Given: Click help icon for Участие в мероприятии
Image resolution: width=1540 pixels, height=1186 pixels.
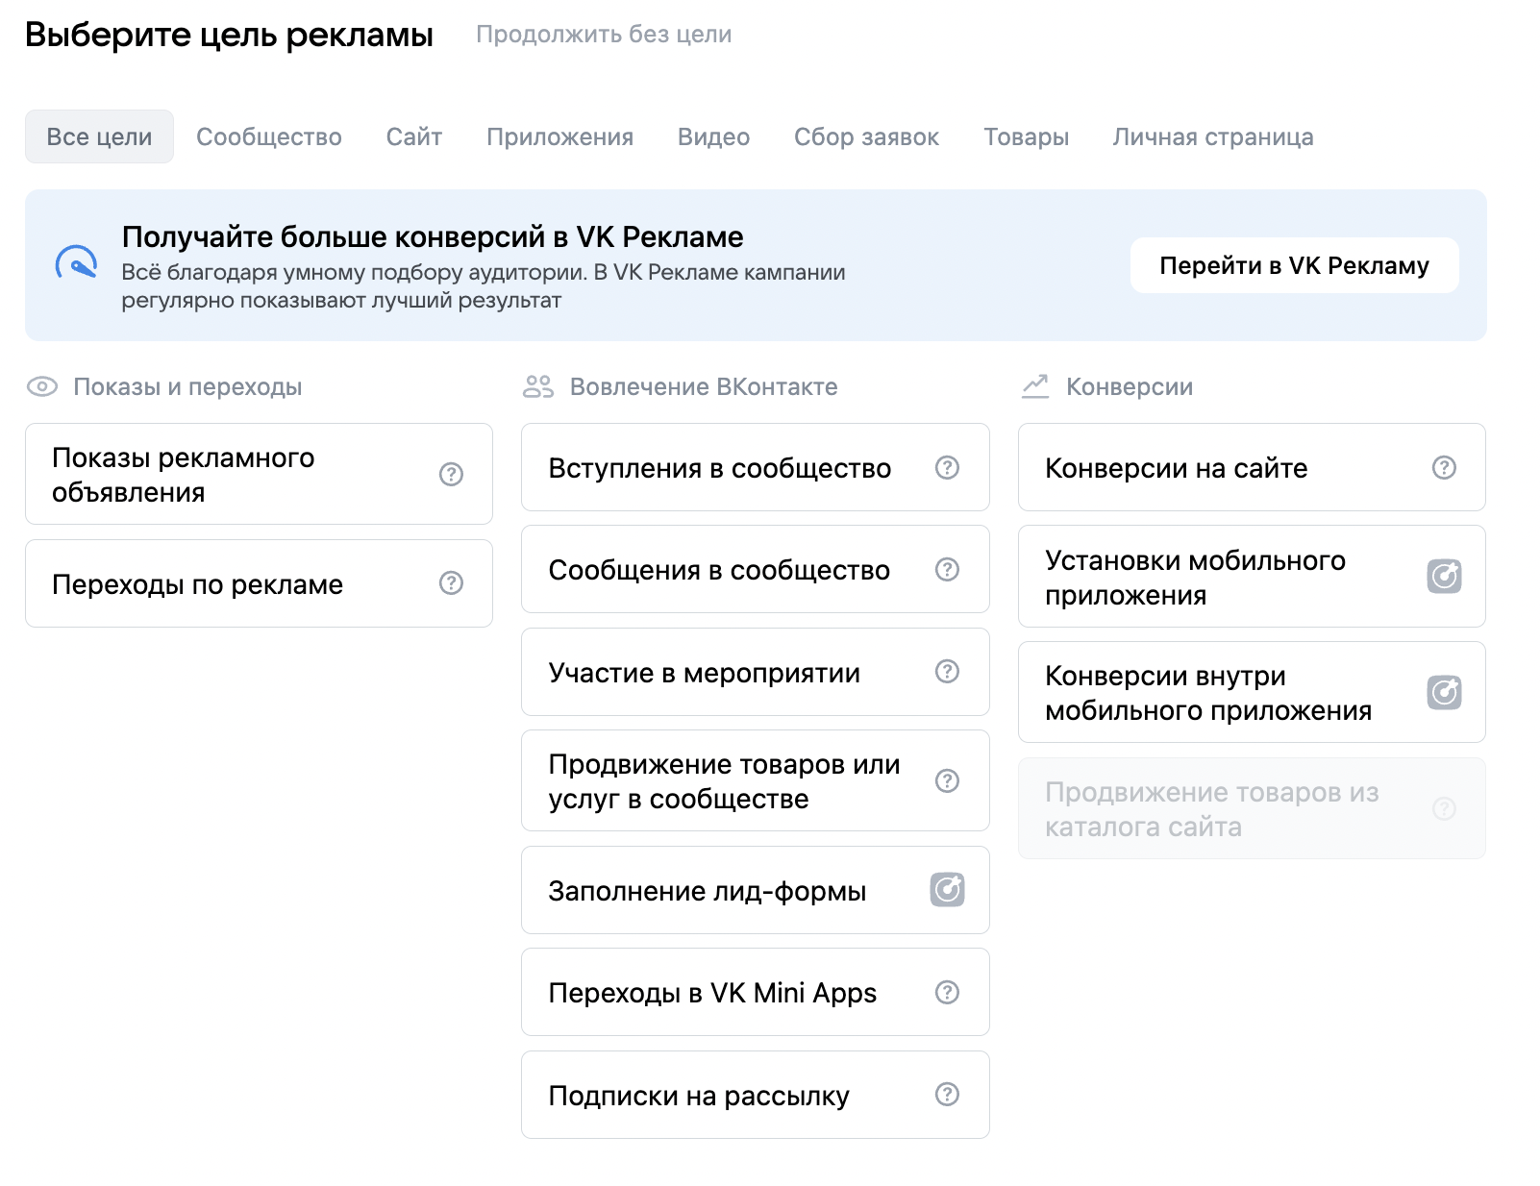Looking at the screenshot, I should (x=947, y=672).
